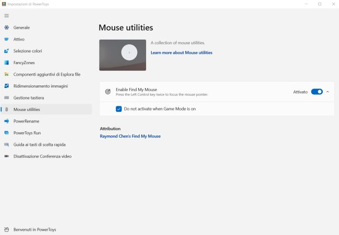Click the Mouse utilities preview image
The width and height of the screenshot is (339, 235).
click(123, 55)
